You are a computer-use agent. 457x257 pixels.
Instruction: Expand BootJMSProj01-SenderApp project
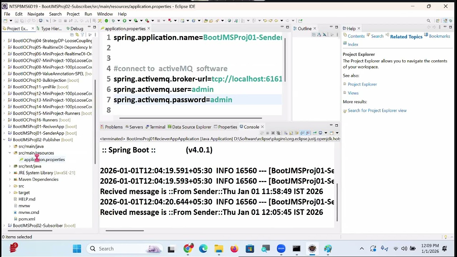pos(4,133)
